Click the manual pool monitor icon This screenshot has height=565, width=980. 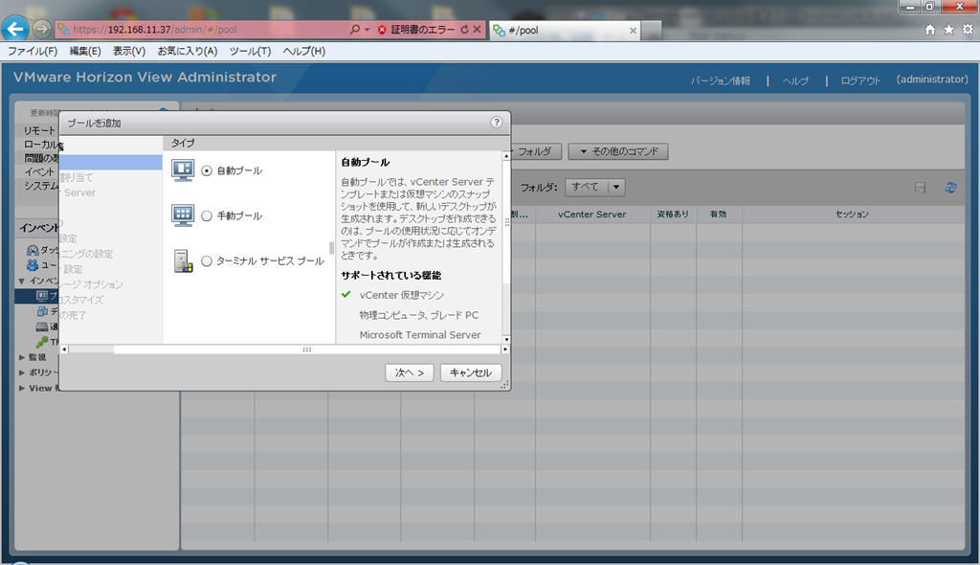coord(183,215)
